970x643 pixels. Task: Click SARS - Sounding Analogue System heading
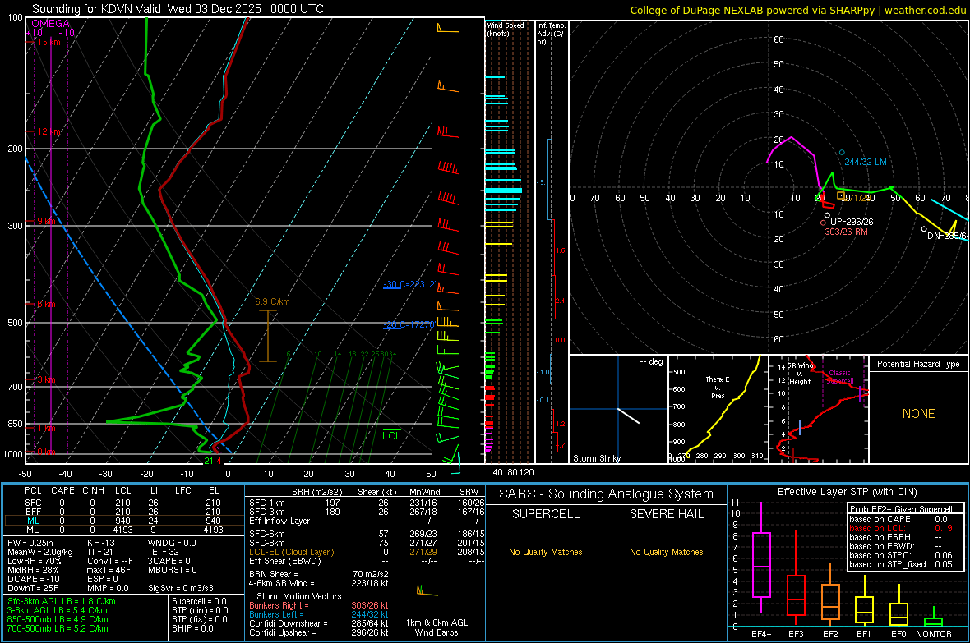[x=606, y=494]
